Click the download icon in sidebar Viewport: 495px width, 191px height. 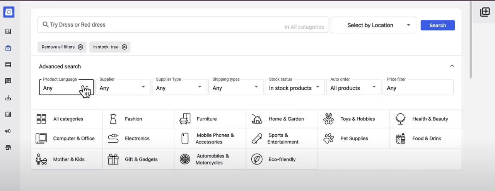click(8, 98)
